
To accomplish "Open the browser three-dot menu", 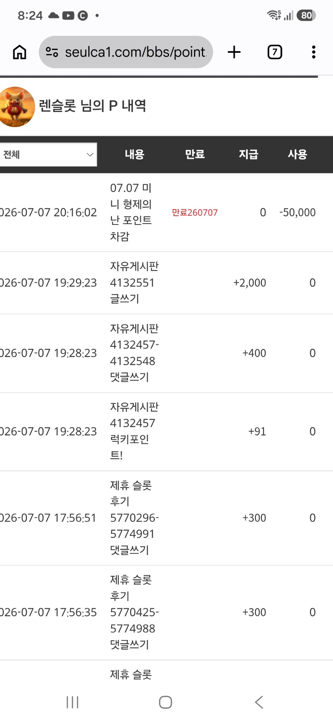I will [x=313, y=52].
